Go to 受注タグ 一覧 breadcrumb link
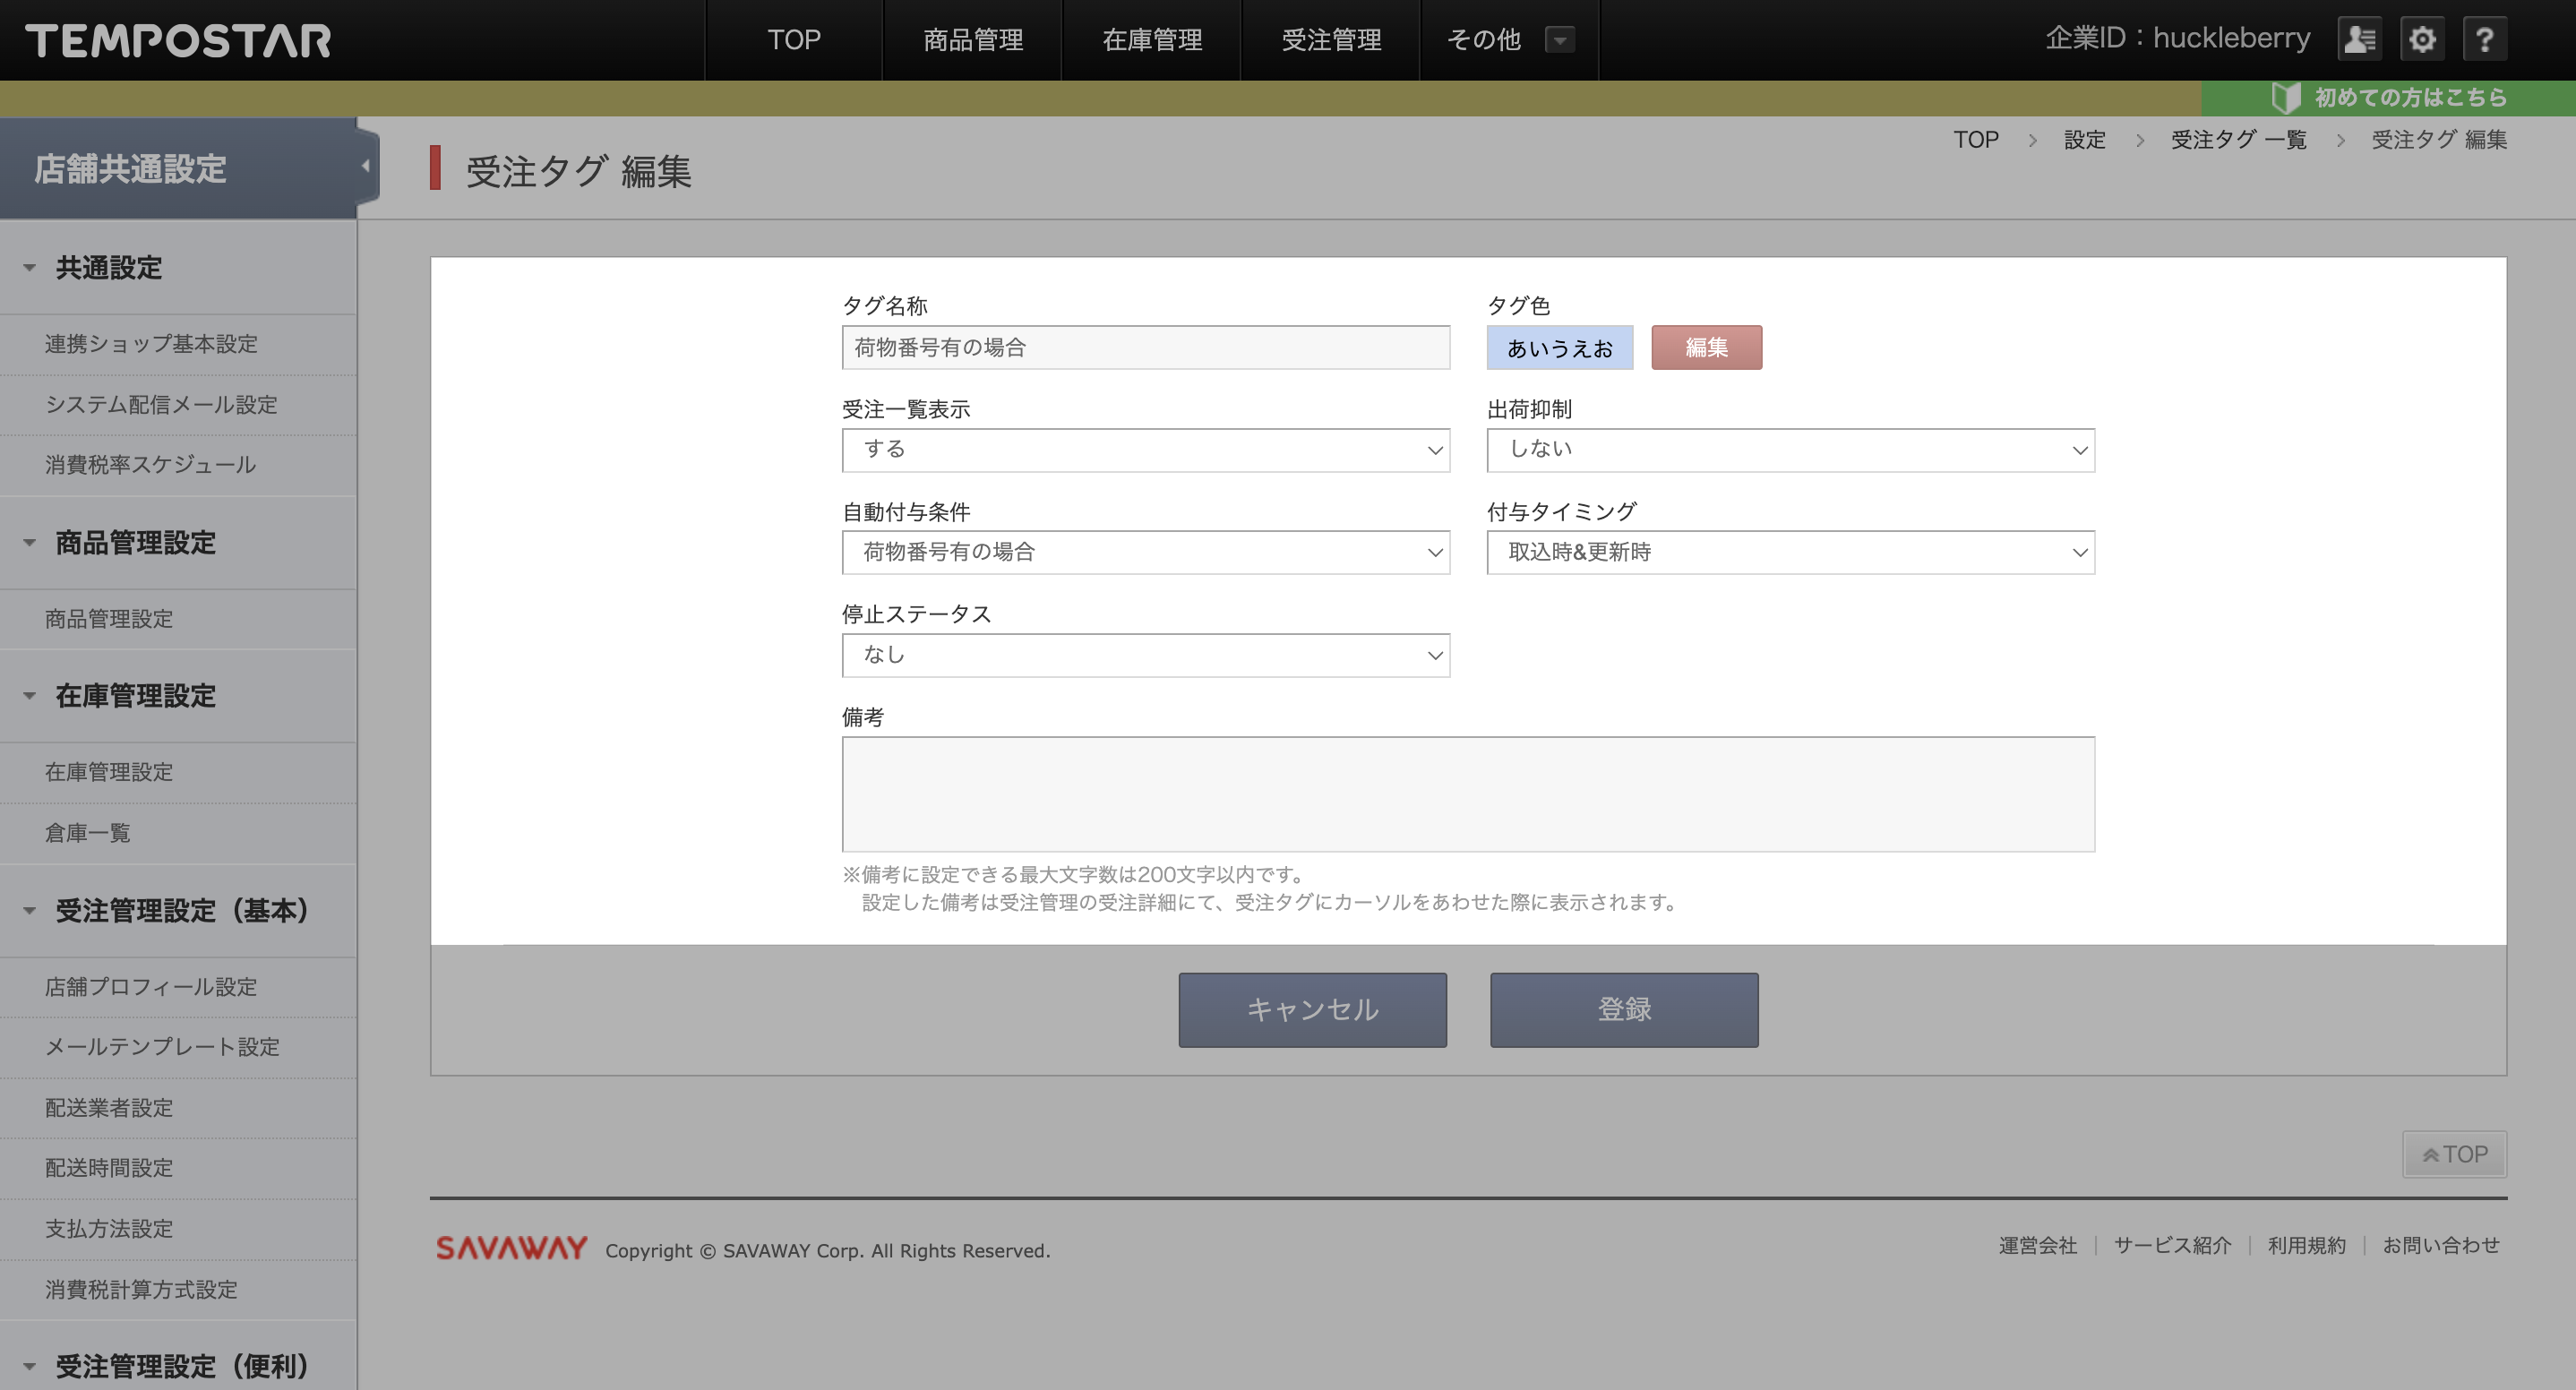 [2238, 139]
